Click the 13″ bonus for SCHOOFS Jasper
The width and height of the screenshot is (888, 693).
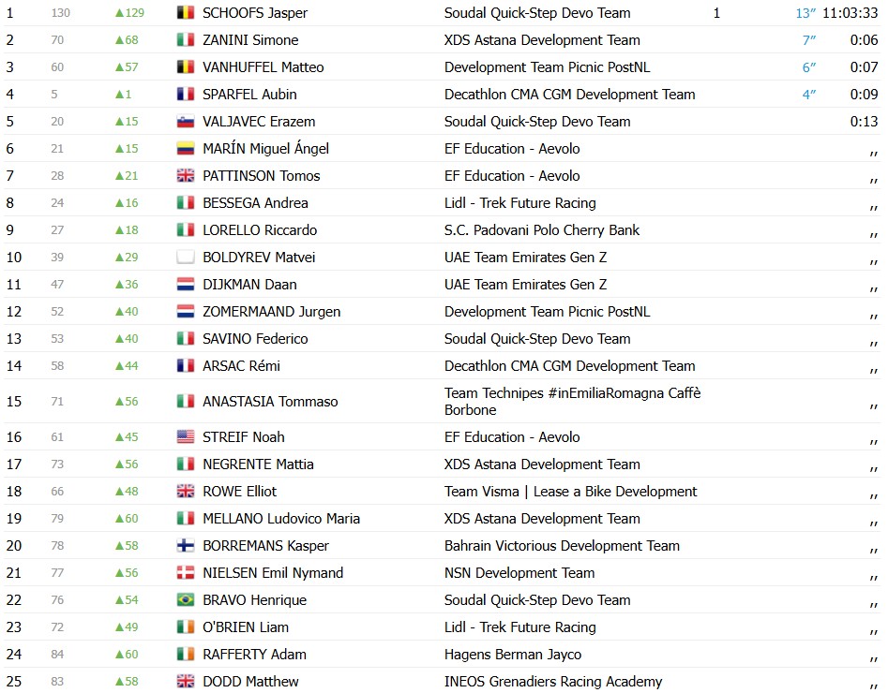click(x=805, y=13)
